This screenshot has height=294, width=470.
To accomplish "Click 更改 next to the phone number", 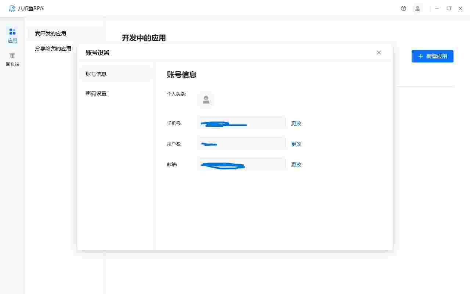I will [296, 123].
